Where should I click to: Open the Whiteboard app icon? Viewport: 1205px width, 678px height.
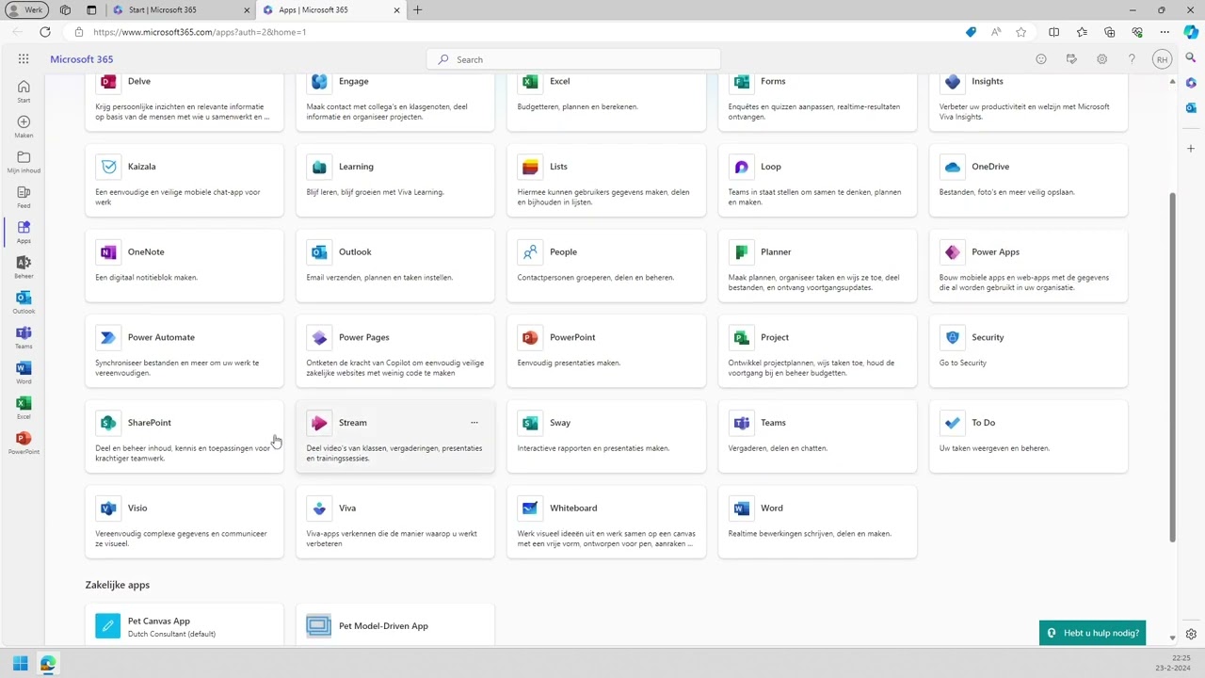(530, 508)
